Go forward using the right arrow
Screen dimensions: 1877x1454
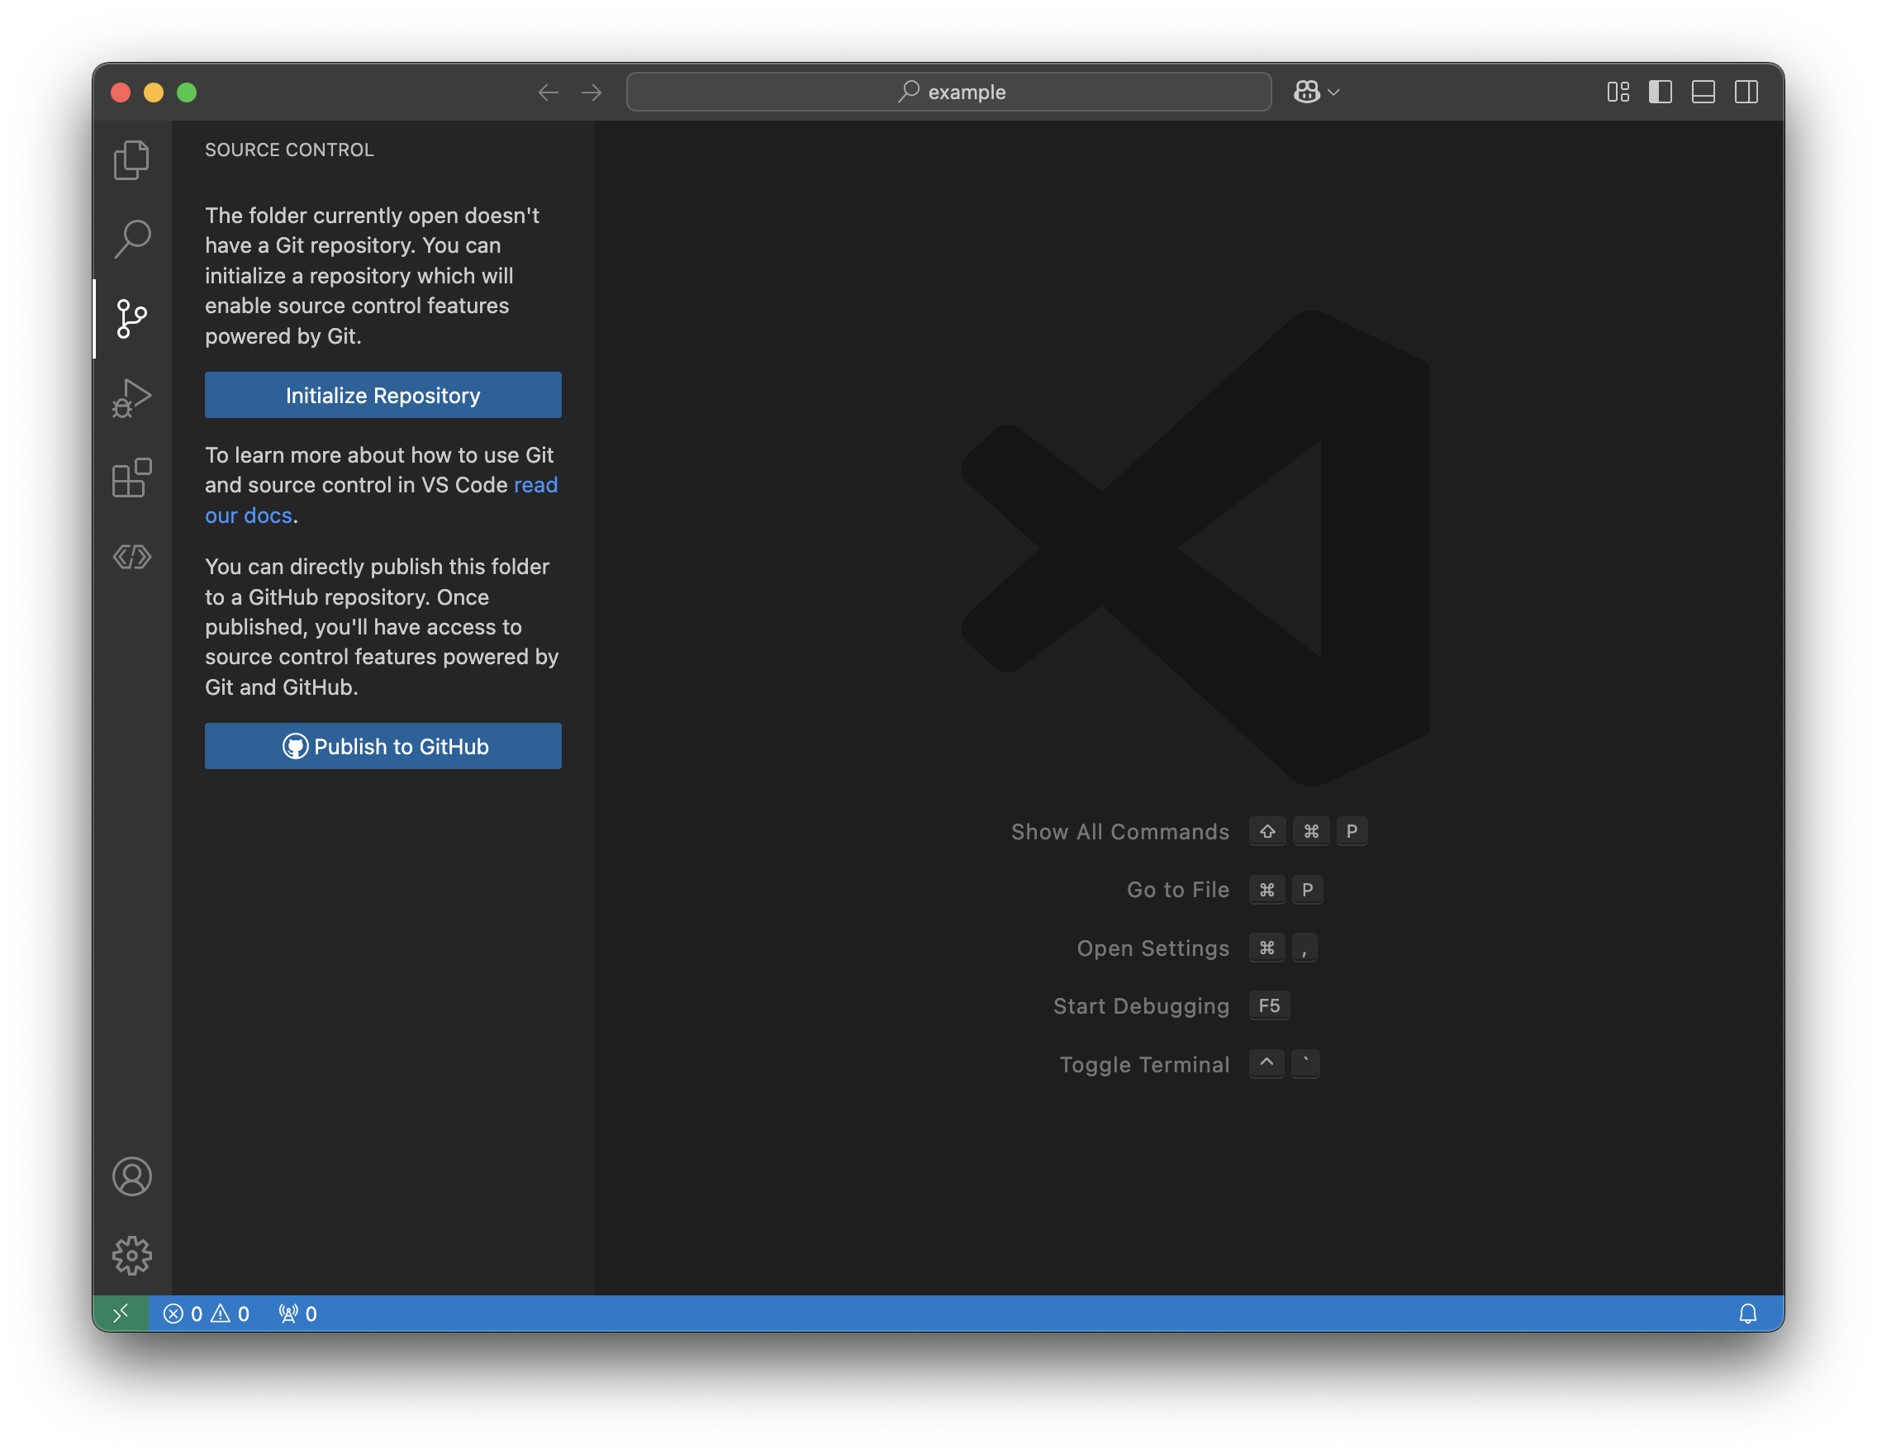[x=592, y=92]
